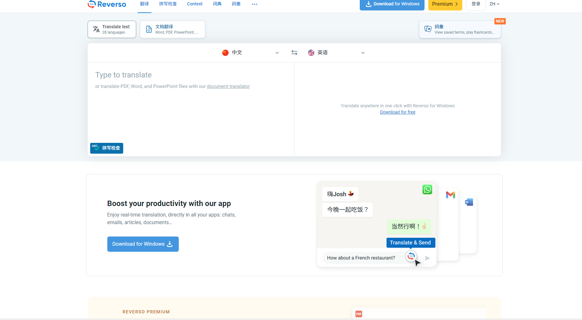
Task: Follow the document translator link
Action: [x=228, y=86]
